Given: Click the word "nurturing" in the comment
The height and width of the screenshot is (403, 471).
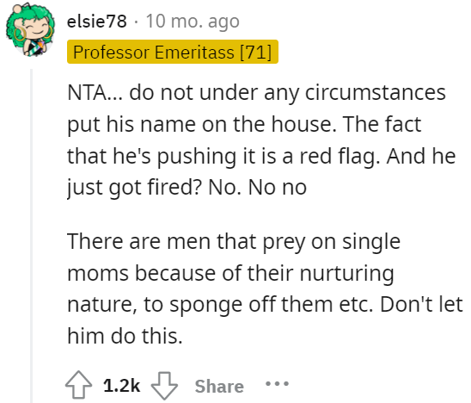Looking at the screenshot, I should (346, 274).
